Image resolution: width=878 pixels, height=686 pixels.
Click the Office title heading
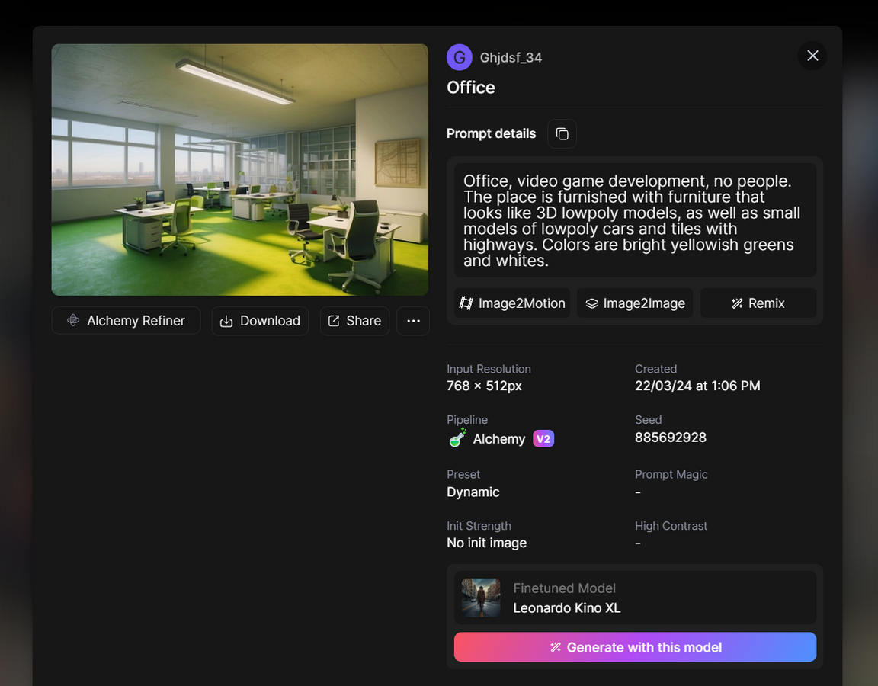coord(470,88)
